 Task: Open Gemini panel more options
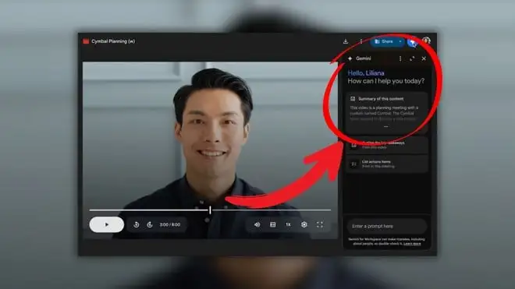(400, 58)
